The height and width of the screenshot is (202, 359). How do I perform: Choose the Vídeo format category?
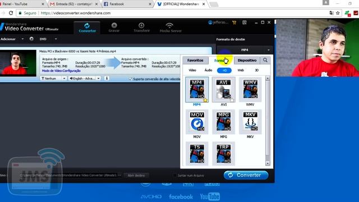pyautogui.click(x=192, y=70)
